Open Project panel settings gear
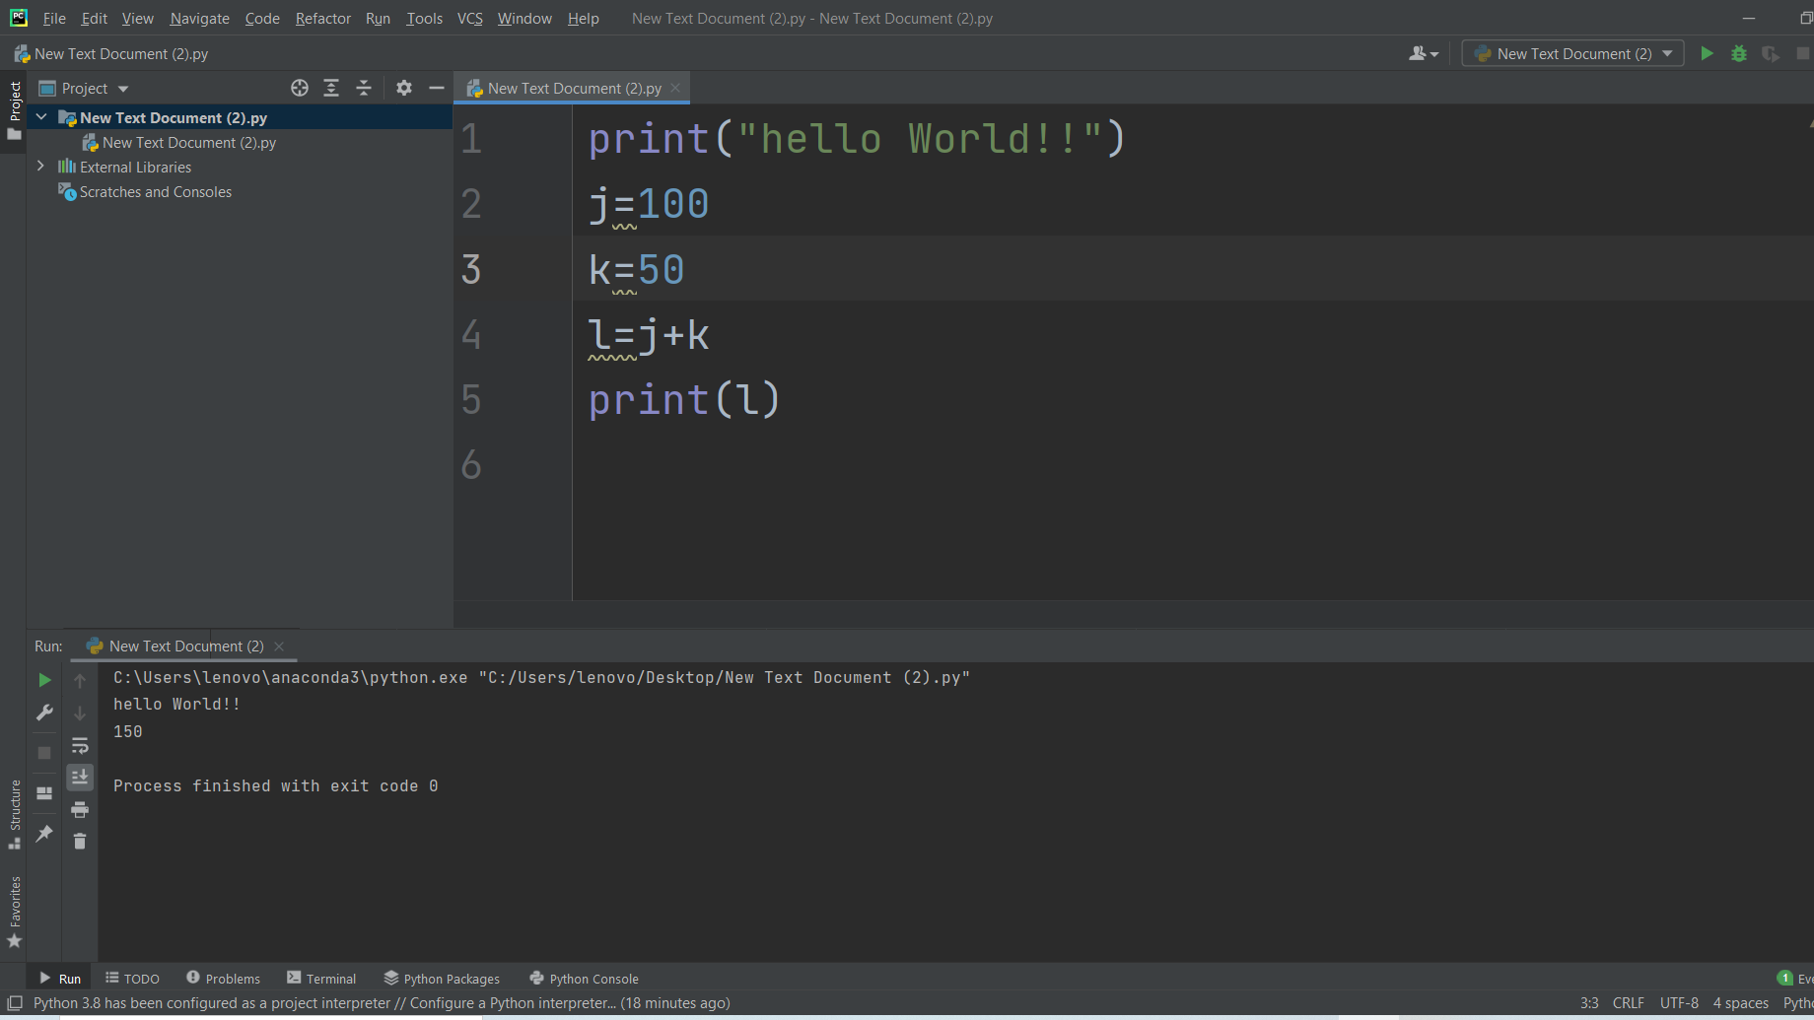The width and height of the screenshot is (1814, 1020). point(404,88)
